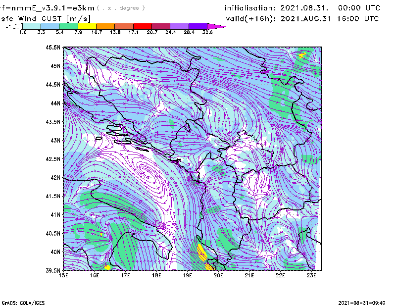Click the 43.5N latitude axis label
The image size is (396, 306).
[x=53, y=121]
